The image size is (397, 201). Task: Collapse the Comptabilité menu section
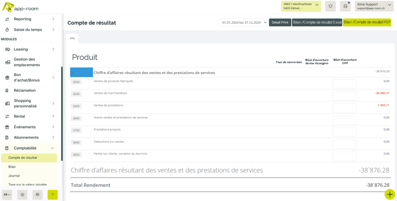coord(52,148)
